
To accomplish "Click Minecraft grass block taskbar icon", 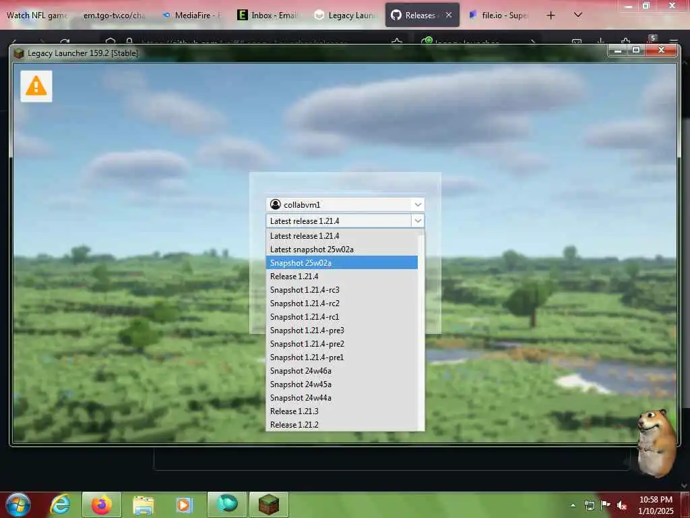I will point(268,505).
